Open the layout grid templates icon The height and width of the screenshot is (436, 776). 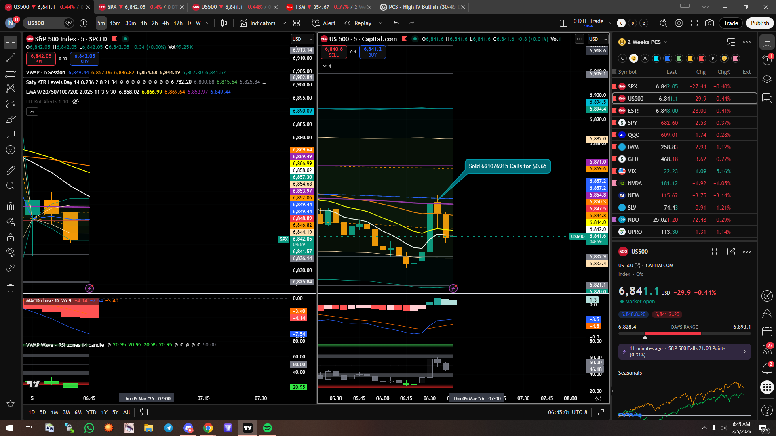[x=297, y=23]
